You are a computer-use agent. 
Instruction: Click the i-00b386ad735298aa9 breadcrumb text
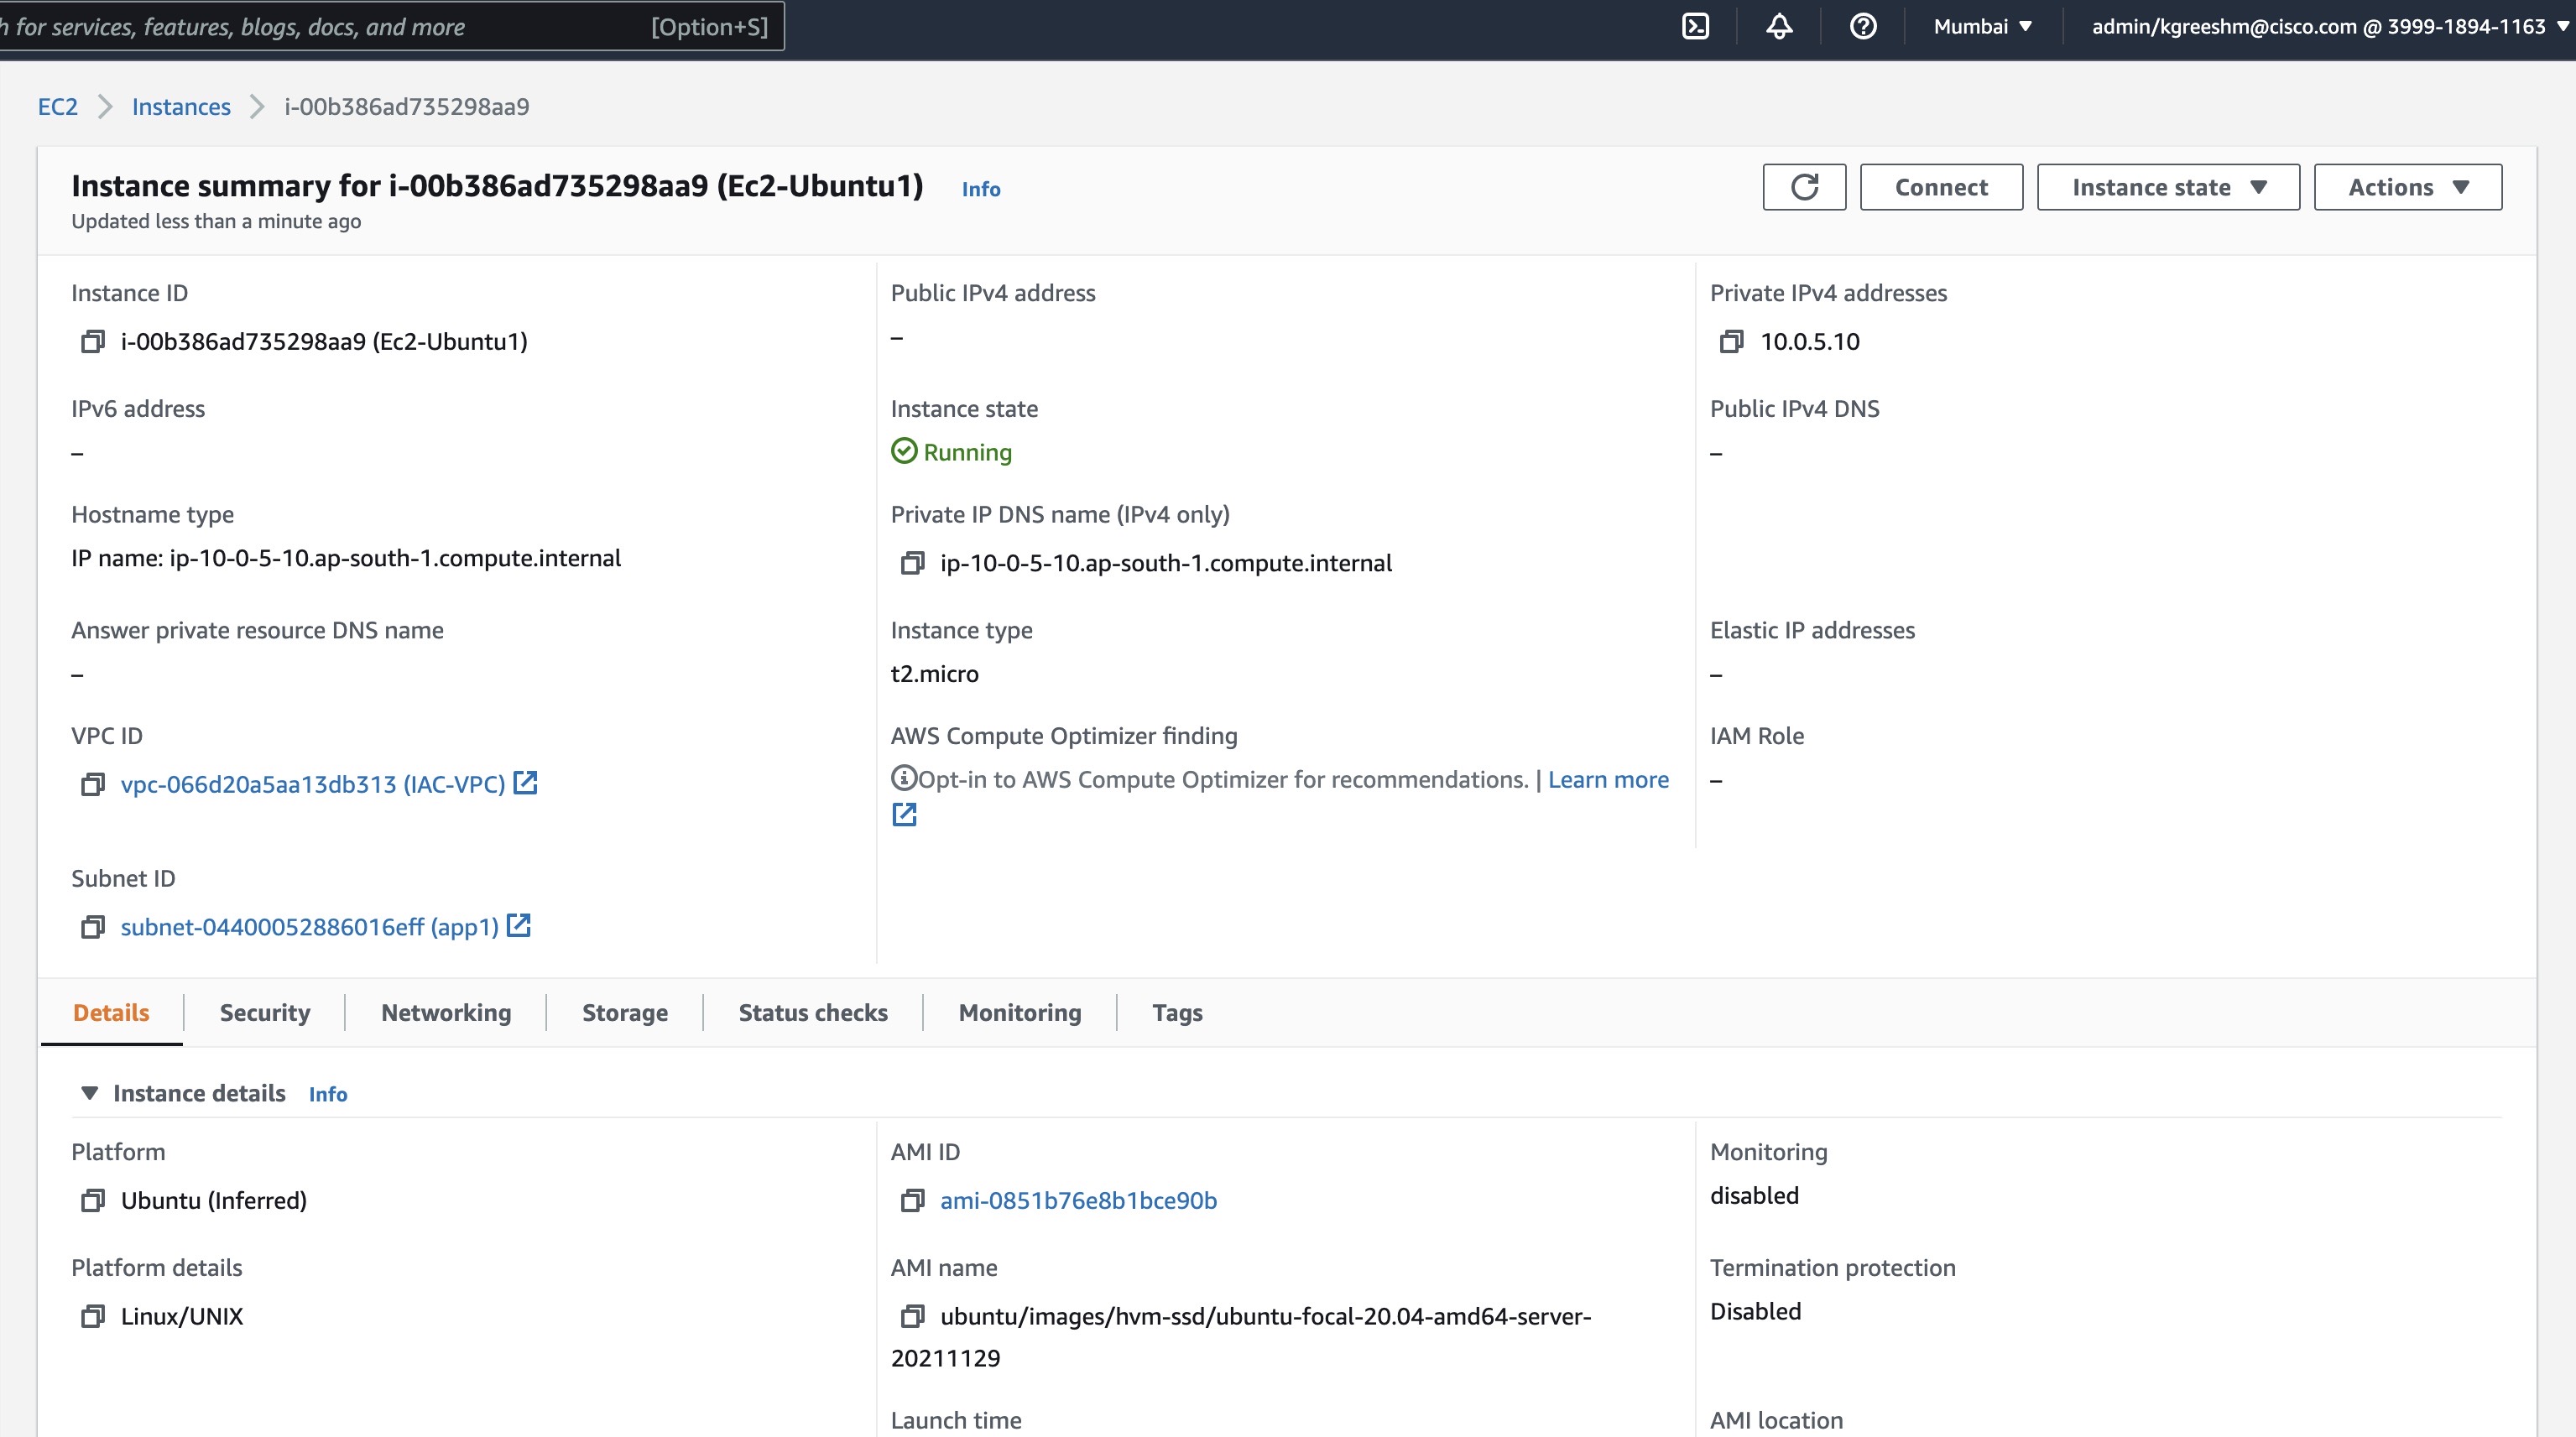pos(407,107)
